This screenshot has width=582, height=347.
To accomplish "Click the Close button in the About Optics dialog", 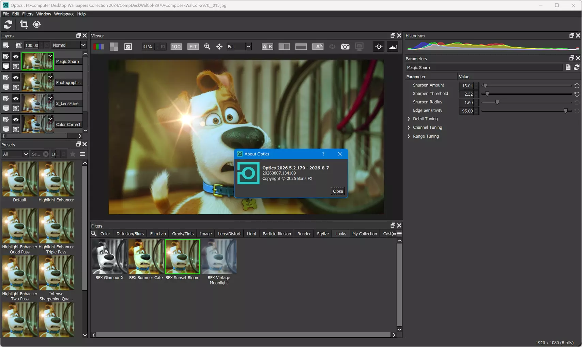I will 338,191.
